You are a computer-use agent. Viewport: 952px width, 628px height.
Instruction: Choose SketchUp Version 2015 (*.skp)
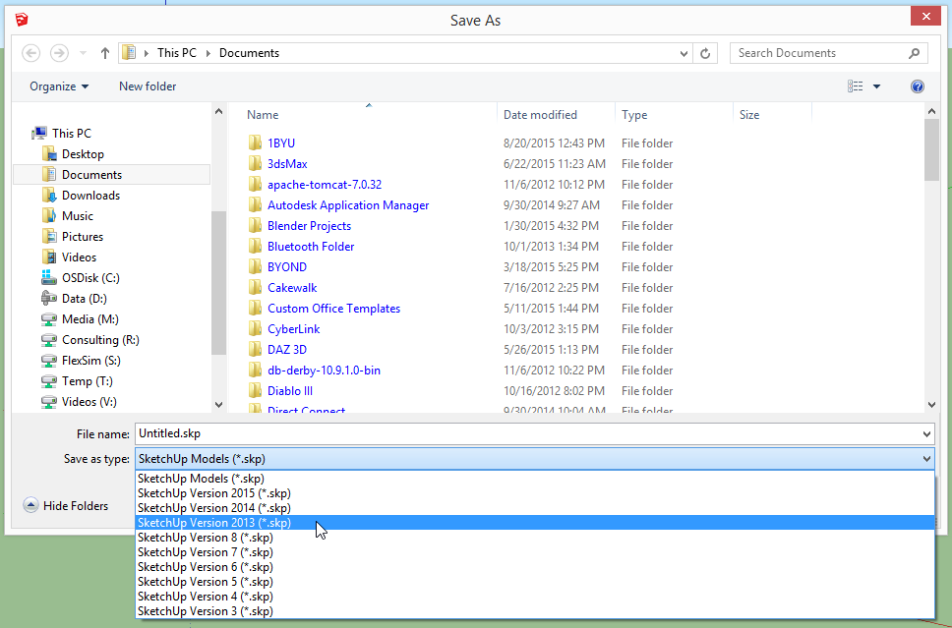coord(534,493)
